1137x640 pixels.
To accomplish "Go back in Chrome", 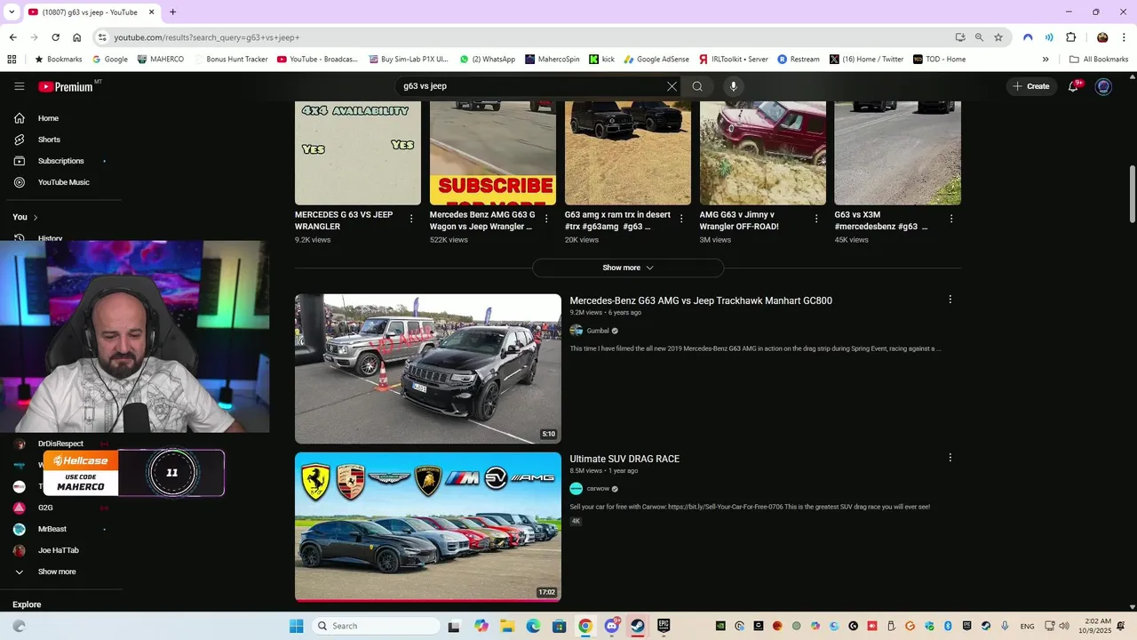I will (x=12, y=37).
